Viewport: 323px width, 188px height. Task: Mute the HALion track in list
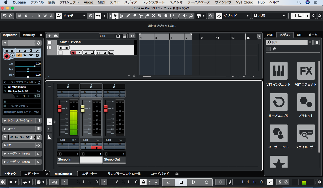coord(61,48)
